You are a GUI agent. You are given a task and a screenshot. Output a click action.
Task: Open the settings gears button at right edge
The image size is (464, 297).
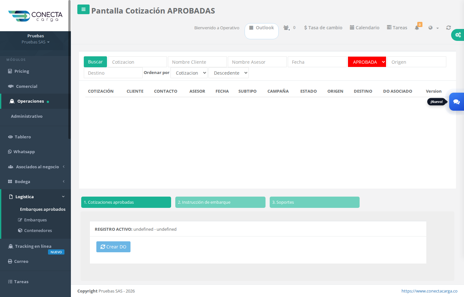pos(458,35)
